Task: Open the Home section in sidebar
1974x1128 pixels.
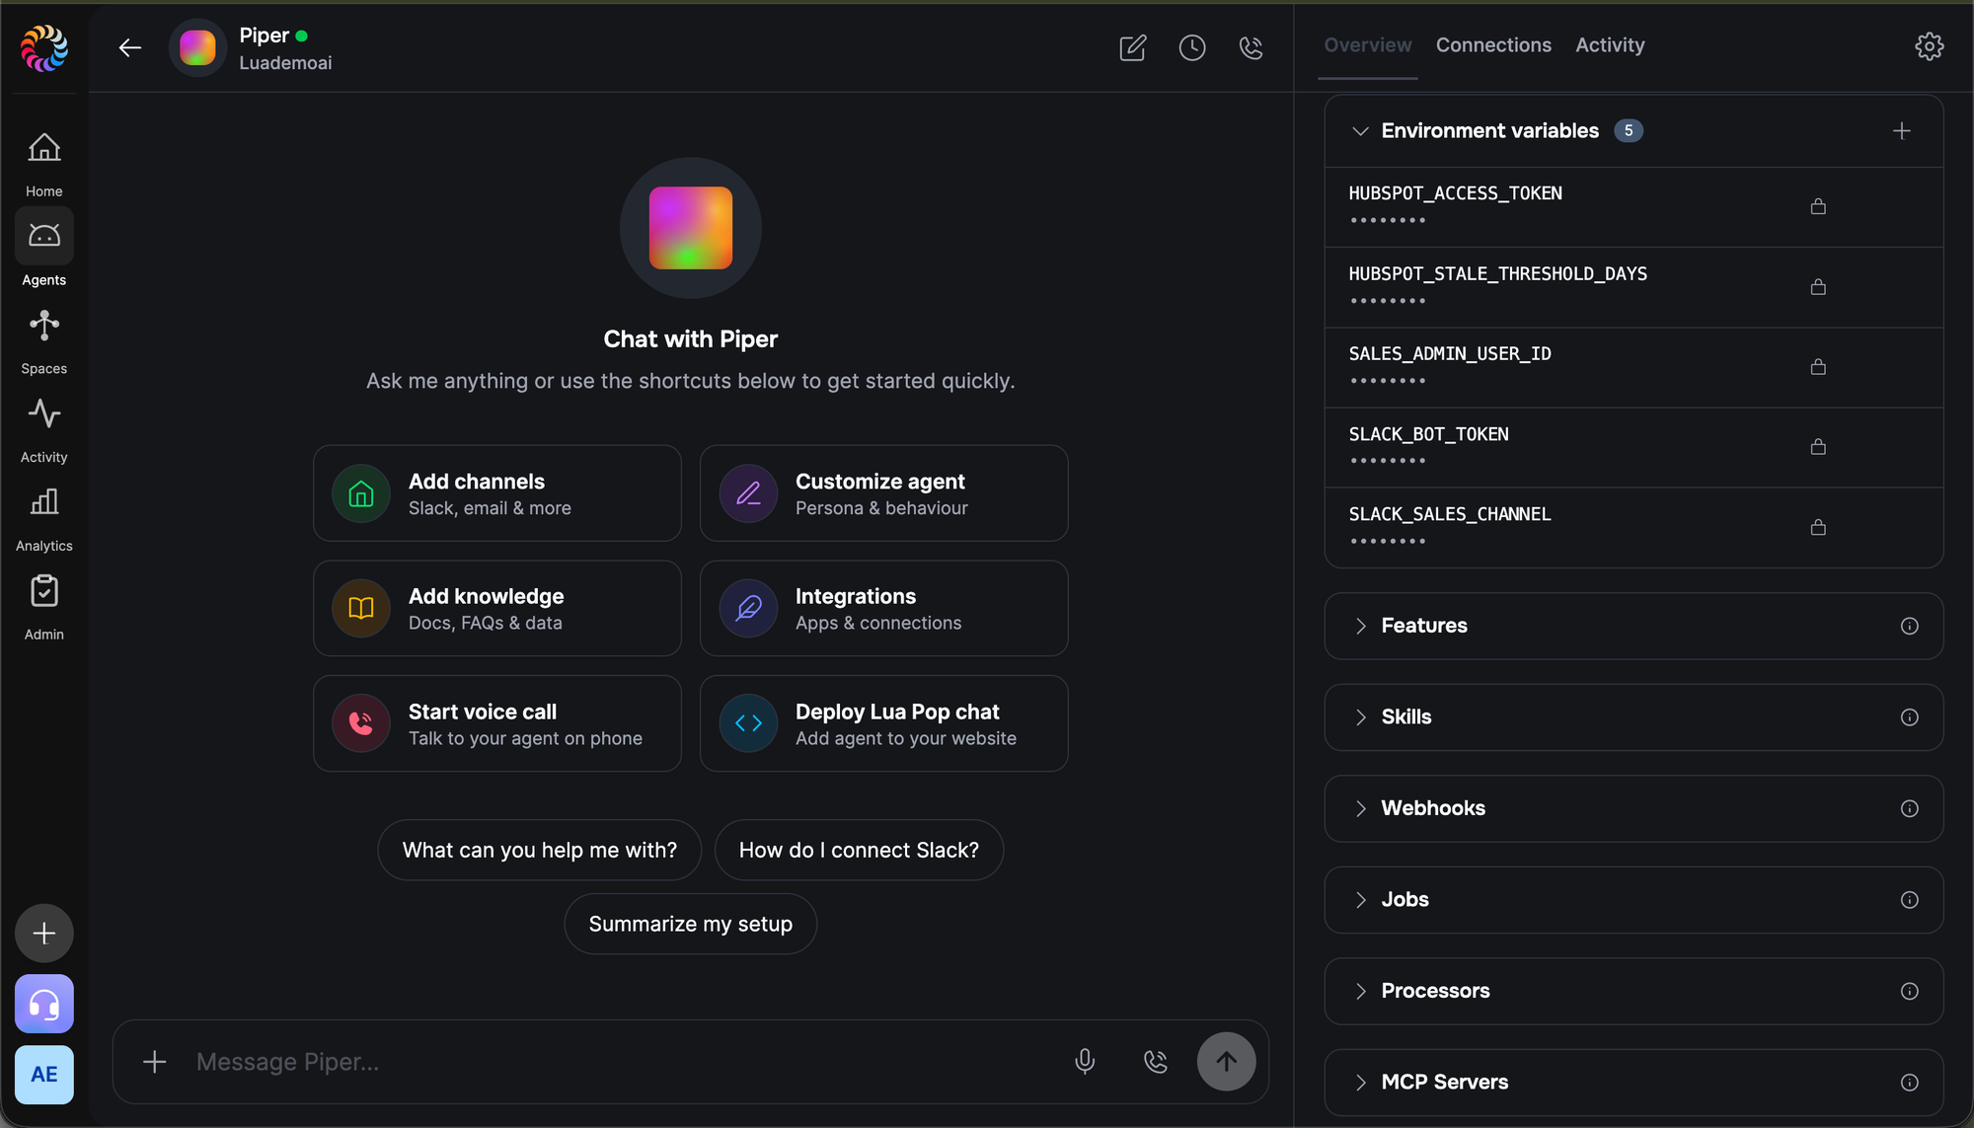Action: click(x=43, y=163)
